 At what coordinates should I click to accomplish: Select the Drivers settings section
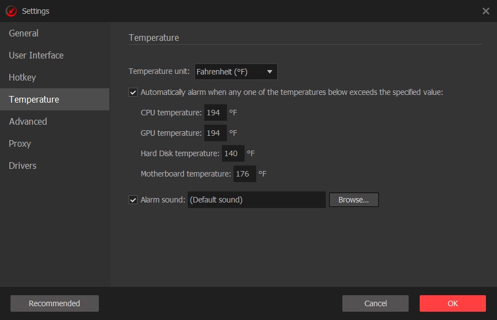pyautogui.click(x=23, y=166)
